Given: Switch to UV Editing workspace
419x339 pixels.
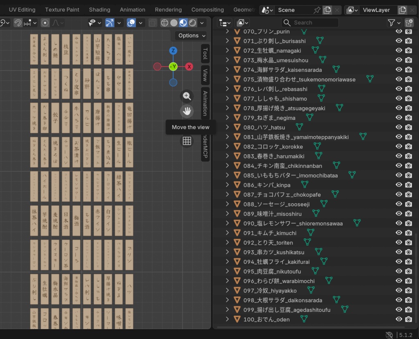Looking at the screenshot, I should pos(22,10).
